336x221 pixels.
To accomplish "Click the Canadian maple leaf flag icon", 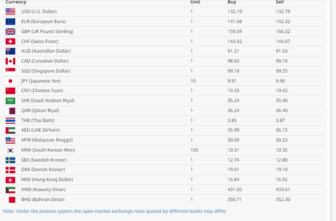I will click(x=10, y=61).
